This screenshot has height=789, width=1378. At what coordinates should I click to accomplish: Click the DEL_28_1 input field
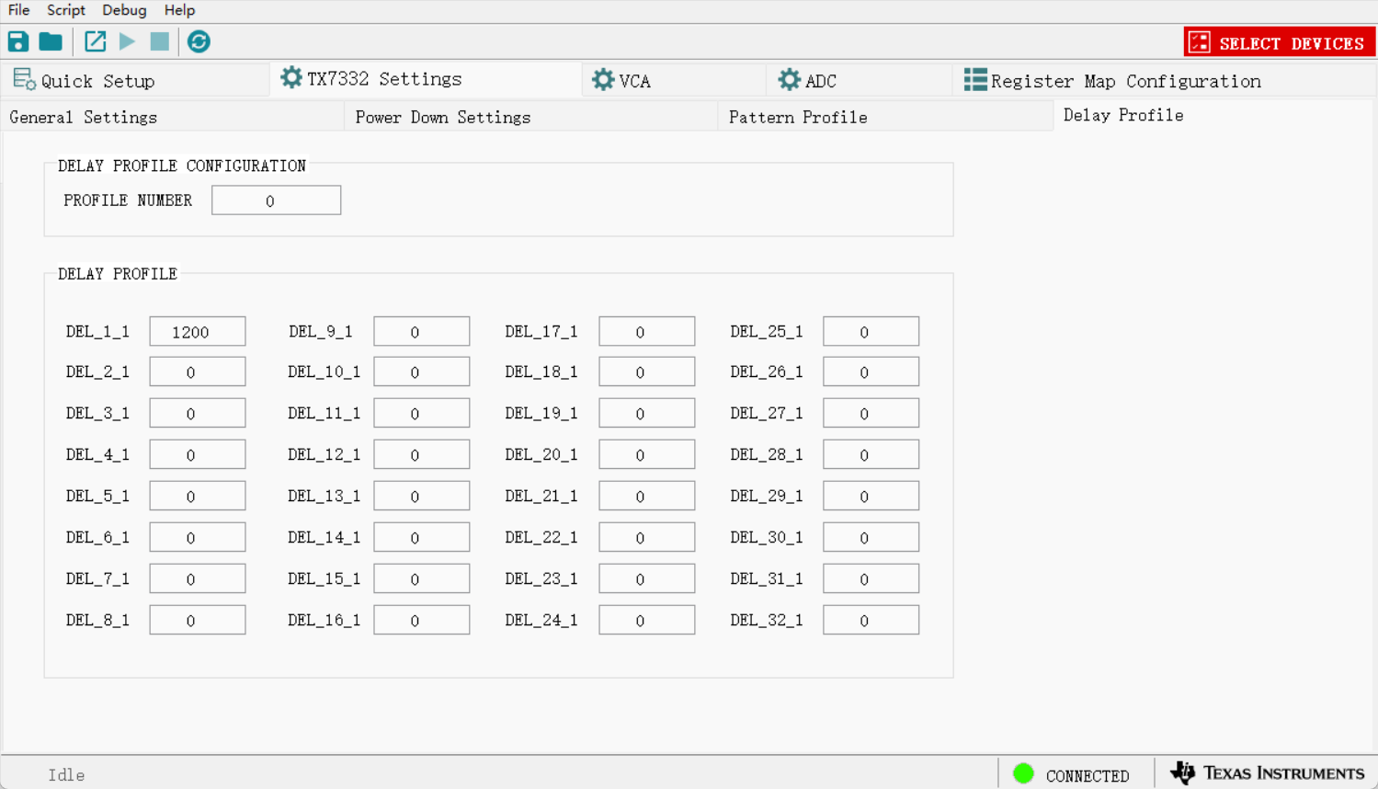click(871, 454)
